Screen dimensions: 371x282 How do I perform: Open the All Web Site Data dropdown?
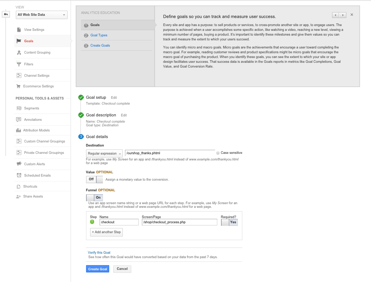click(x=42, y=15)
